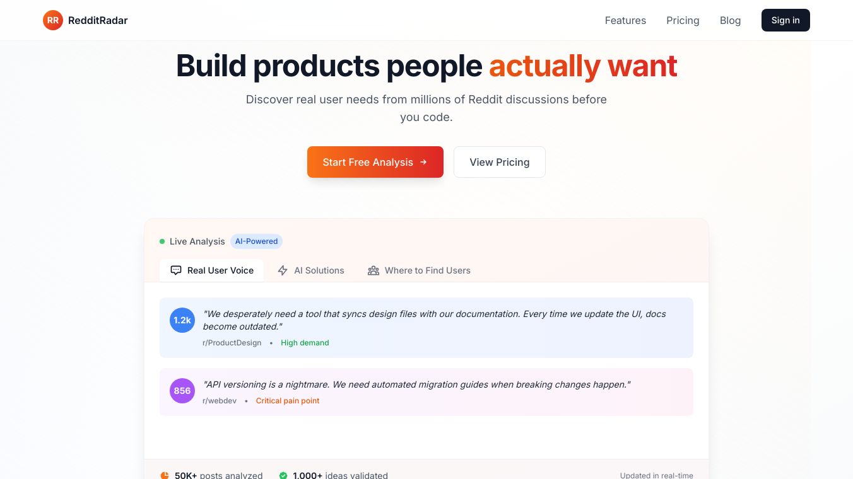Image resolution: width=853 pixels, height=479 pixels.
Task: Open the Features menu item
Action: click(x=625, y=20)
